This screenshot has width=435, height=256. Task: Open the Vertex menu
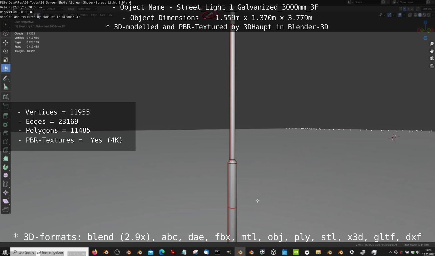pyautogui.click(x=84, y=15)
